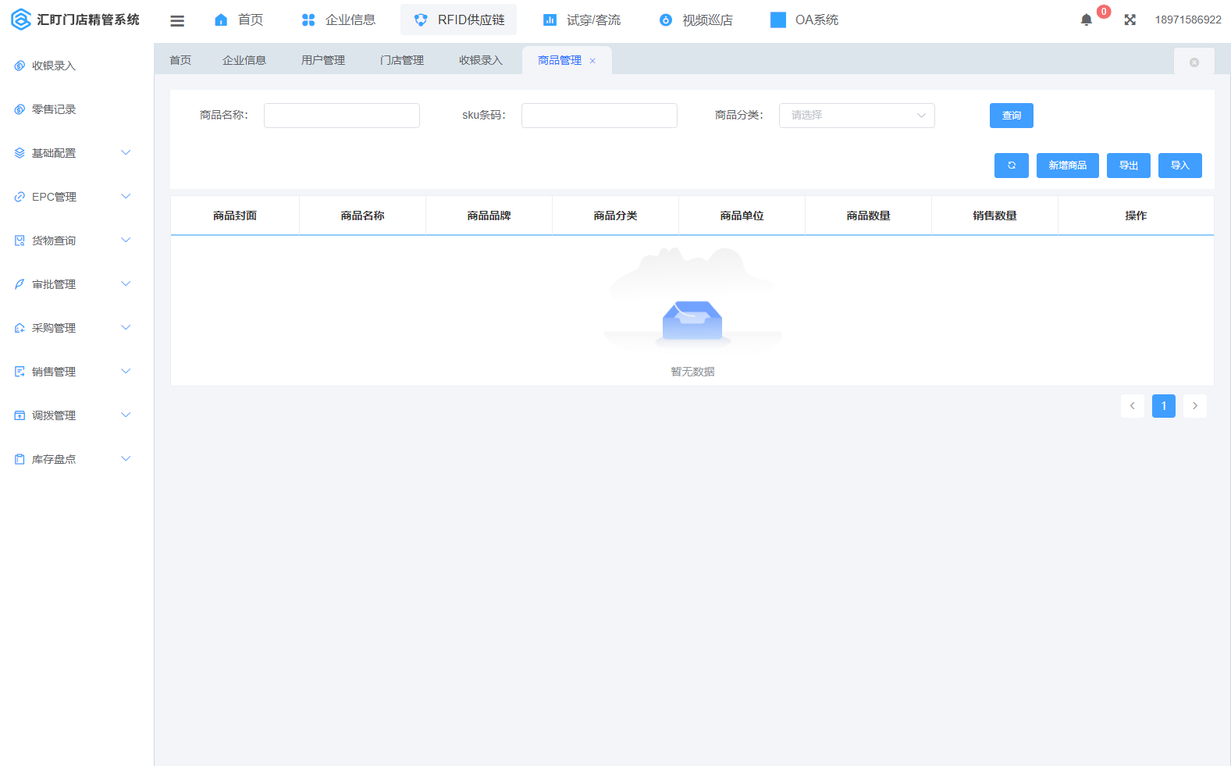
Task: Switch to the 收银录入 page tab
Action: tap(481, 61)
